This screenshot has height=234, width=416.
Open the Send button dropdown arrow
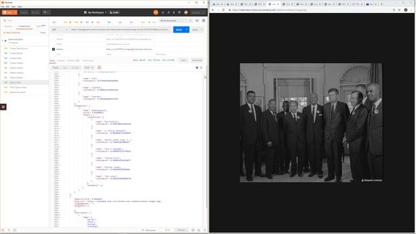[x=187, y=29]
